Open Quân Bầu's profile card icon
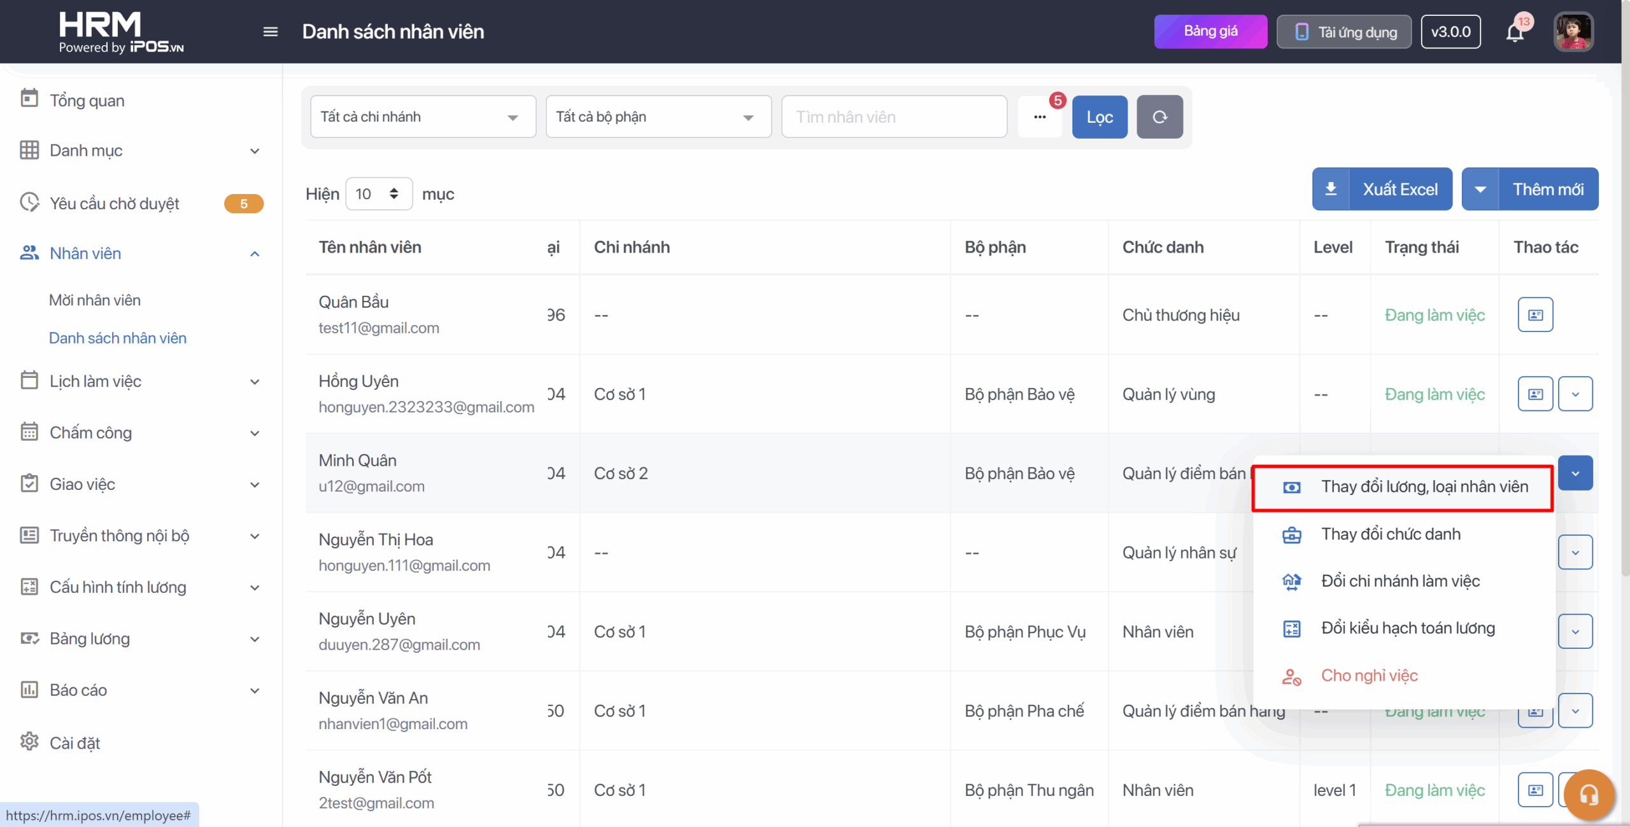Screen dimensions: 1630x827 [x=1535, y=315]
